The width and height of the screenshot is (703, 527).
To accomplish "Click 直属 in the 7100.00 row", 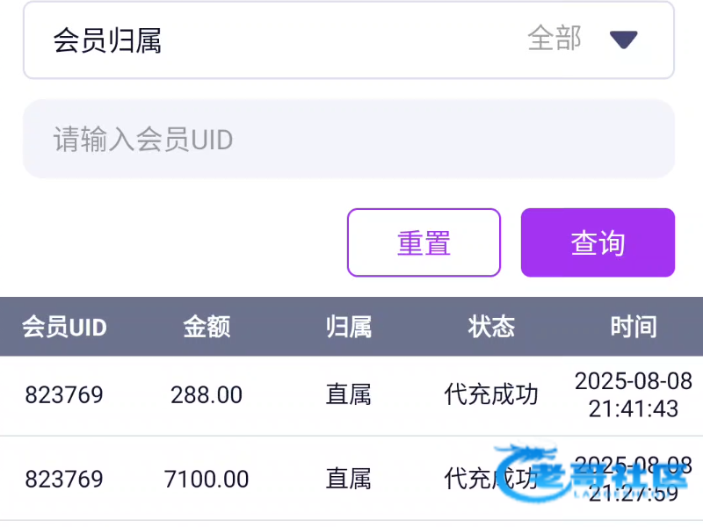I will [349, 479].
